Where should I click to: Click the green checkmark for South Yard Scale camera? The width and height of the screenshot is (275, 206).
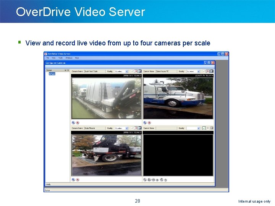132,71
